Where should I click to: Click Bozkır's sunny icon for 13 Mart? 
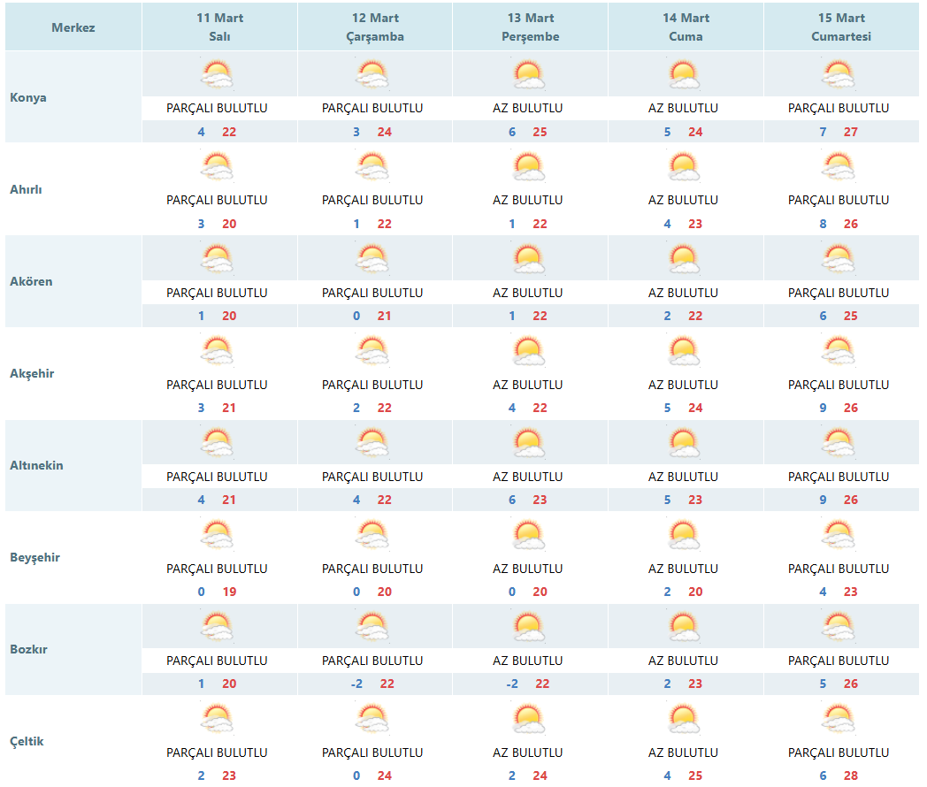pos(528,626)
